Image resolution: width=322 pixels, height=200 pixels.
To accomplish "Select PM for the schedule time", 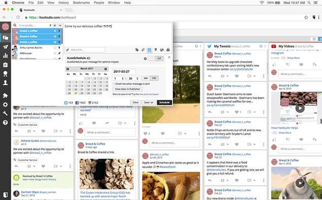I will click(154, 78).
